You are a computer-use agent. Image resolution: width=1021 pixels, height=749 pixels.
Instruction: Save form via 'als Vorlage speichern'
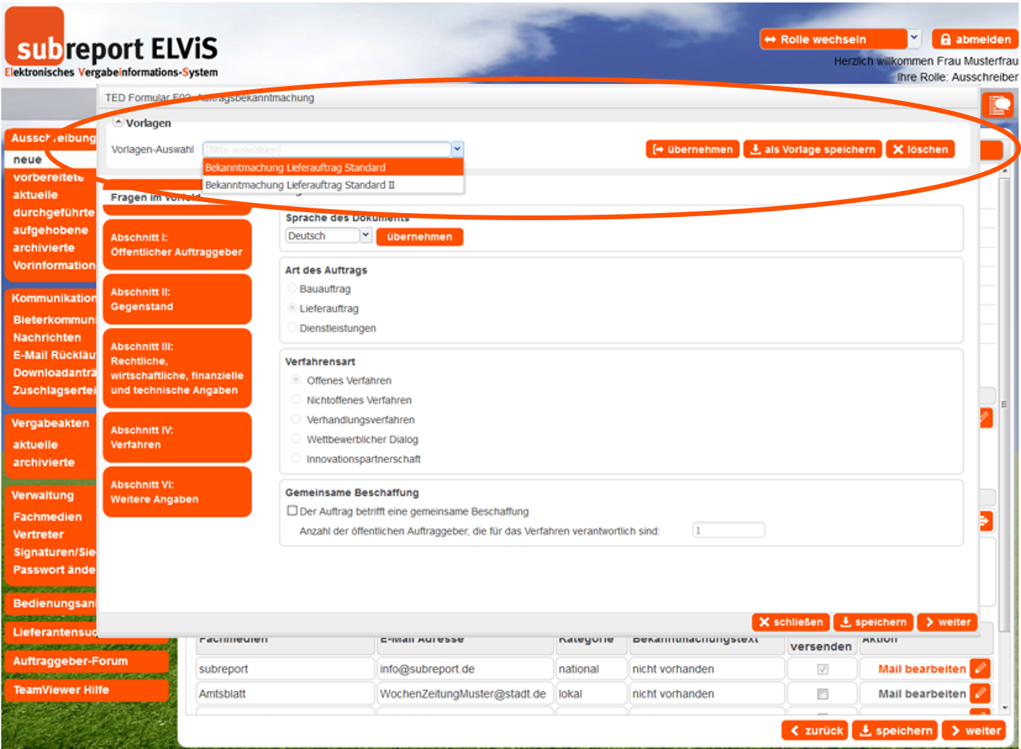812,149
